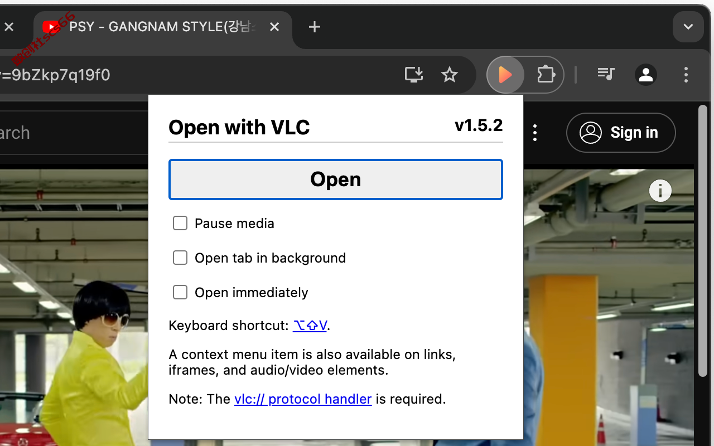The height and width of the screenshot is (446, 714).
Task: Close the PSY - GANGNAM STYLE tab
Action: [274, 27]
